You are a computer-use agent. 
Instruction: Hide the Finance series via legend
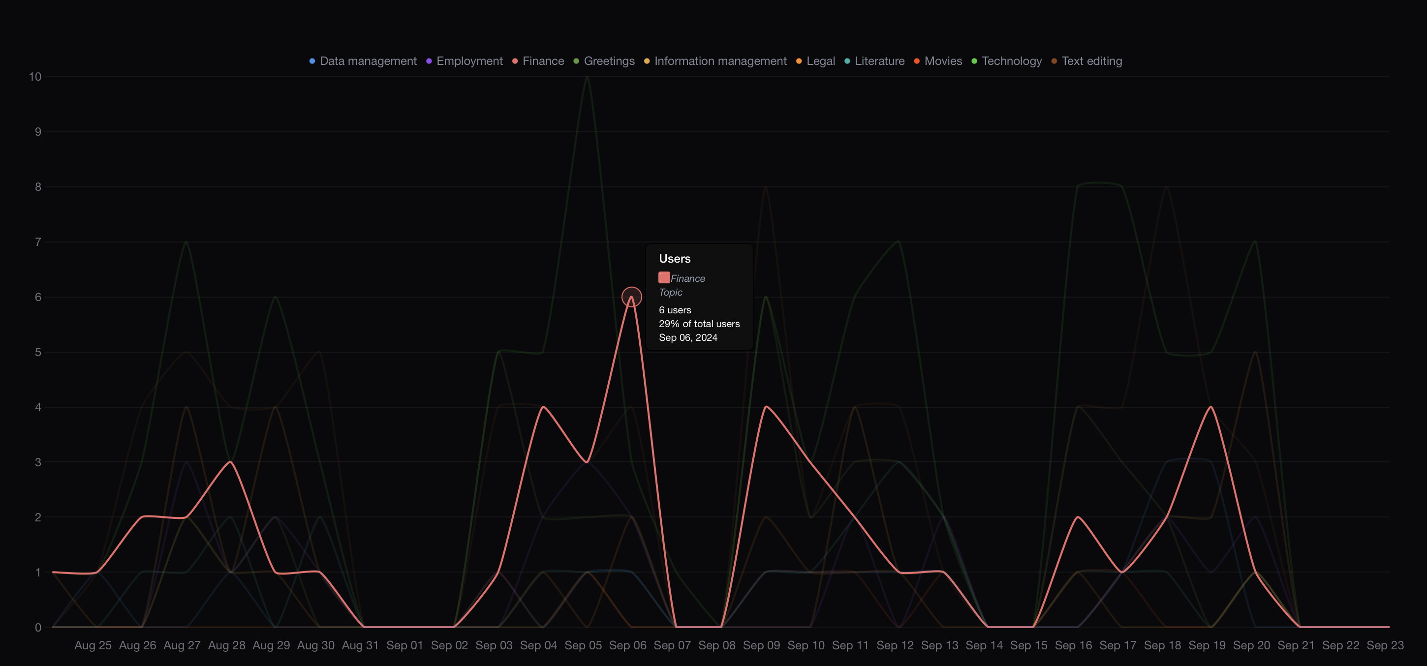[x=543, y=61]
